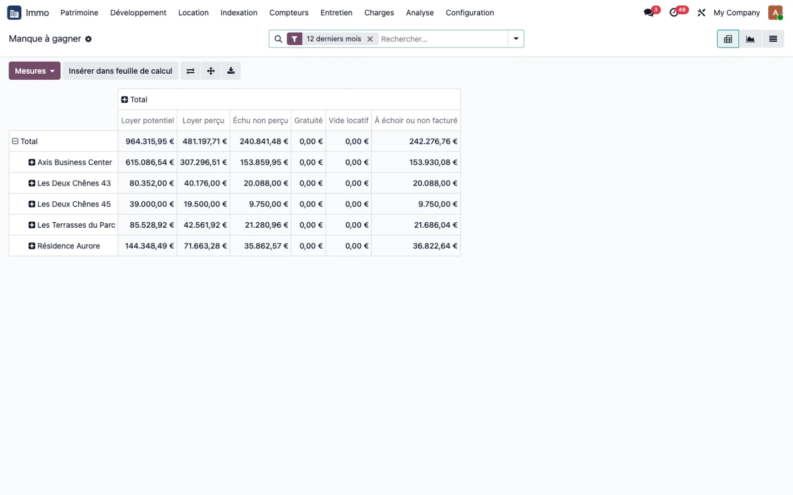Click the funnel filter icon in search
Image resolution: width=793 pixels, height=495 pixels.
click(294, 39)
